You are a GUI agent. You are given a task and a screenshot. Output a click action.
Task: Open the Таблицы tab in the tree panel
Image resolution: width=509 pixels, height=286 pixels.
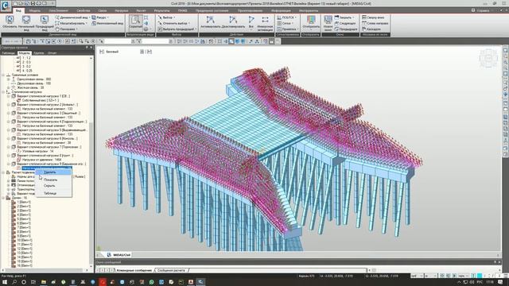9,53
